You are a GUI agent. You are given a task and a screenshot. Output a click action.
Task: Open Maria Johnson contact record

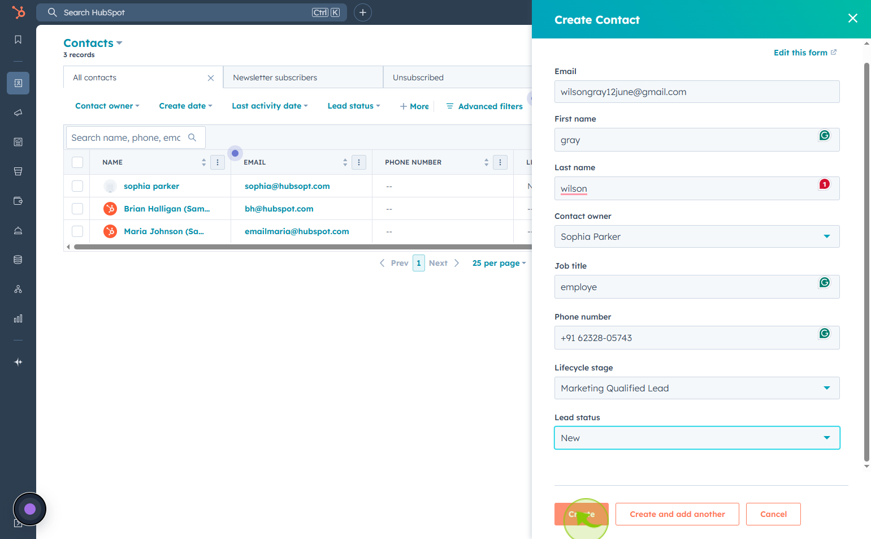coord(164,231)
